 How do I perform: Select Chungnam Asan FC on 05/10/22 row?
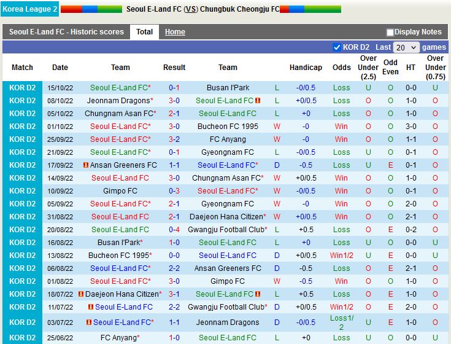click(x=120, y=114)
